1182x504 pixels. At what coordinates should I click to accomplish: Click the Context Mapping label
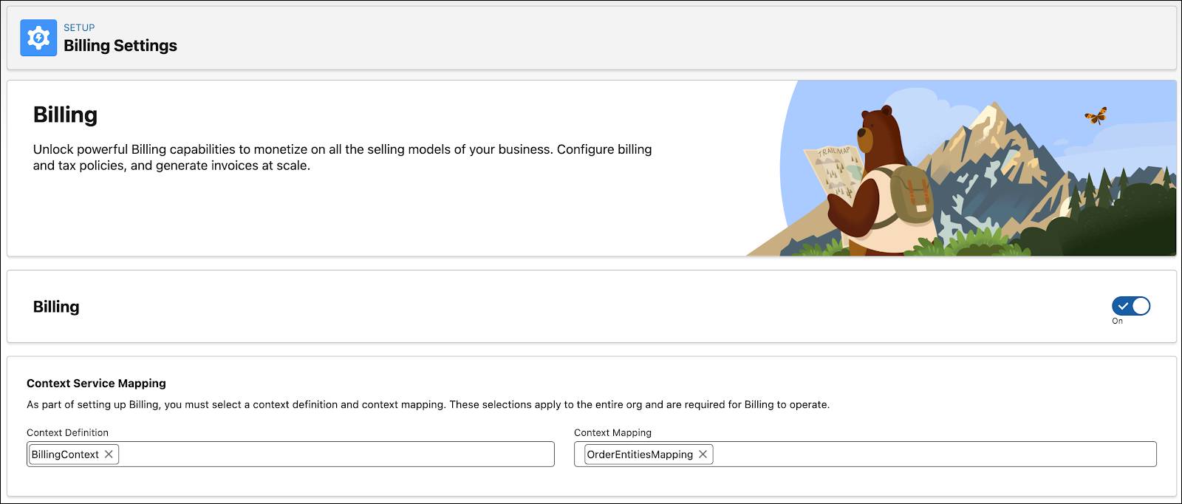tap(612, 432)
